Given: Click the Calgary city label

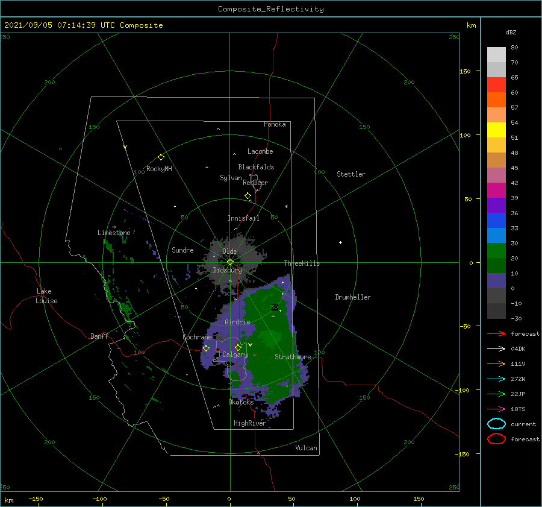Looking at the screenshot, I should (x=235, y=354).
